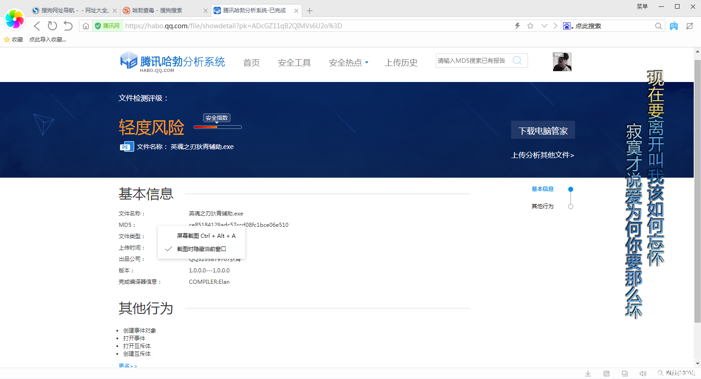
Task: Go to 首页 in the site navigation
Action: click(x=251, y=63)
